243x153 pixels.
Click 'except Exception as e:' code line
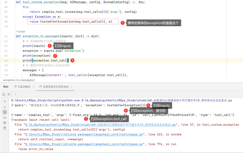42,17
